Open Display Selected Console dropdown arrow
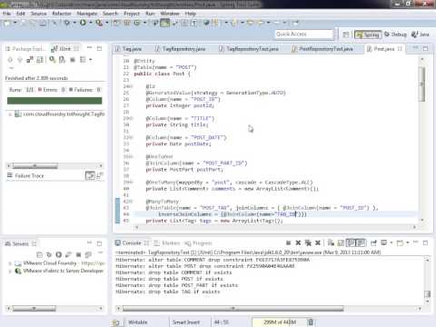 pos(391,243)
